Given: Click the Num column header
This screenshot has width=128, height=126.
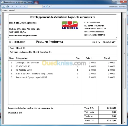Looking at the screenshot, I should [12, 58].
